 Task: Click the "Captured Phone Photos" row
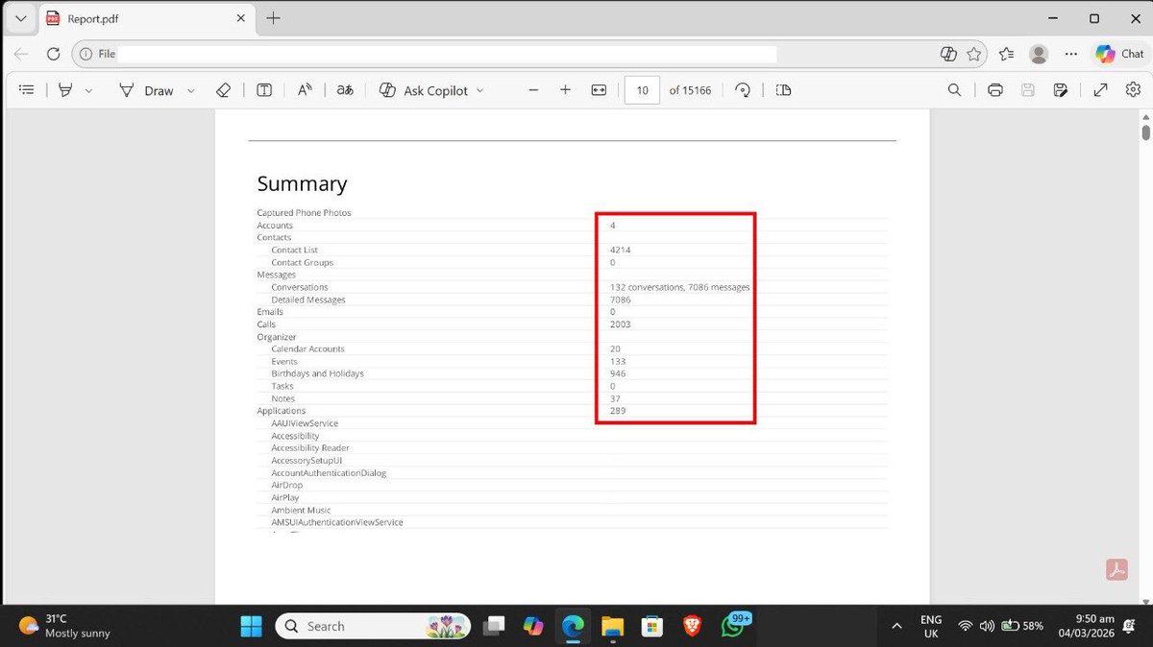(x=304, y=212)
